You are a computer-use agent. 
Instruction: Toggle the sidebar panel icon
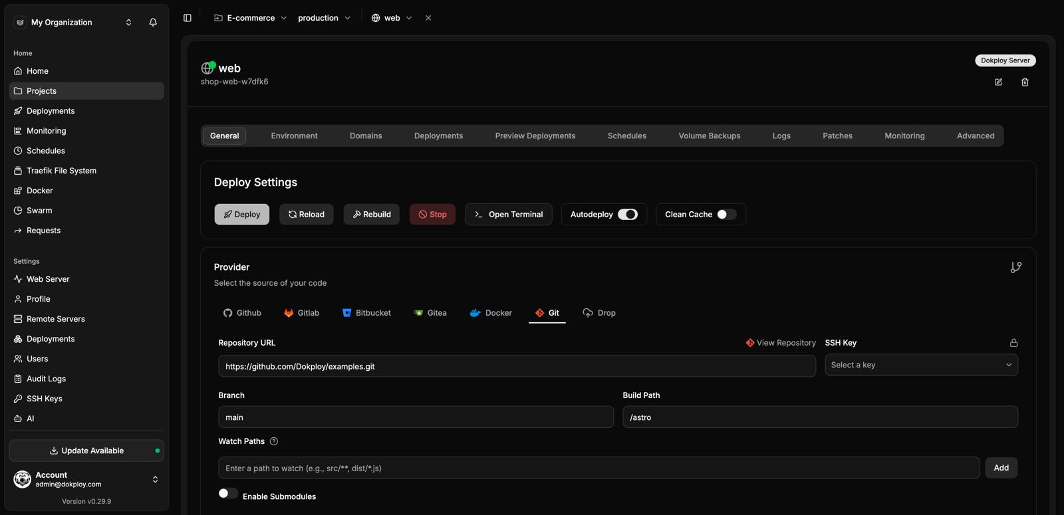pos(188,18)
